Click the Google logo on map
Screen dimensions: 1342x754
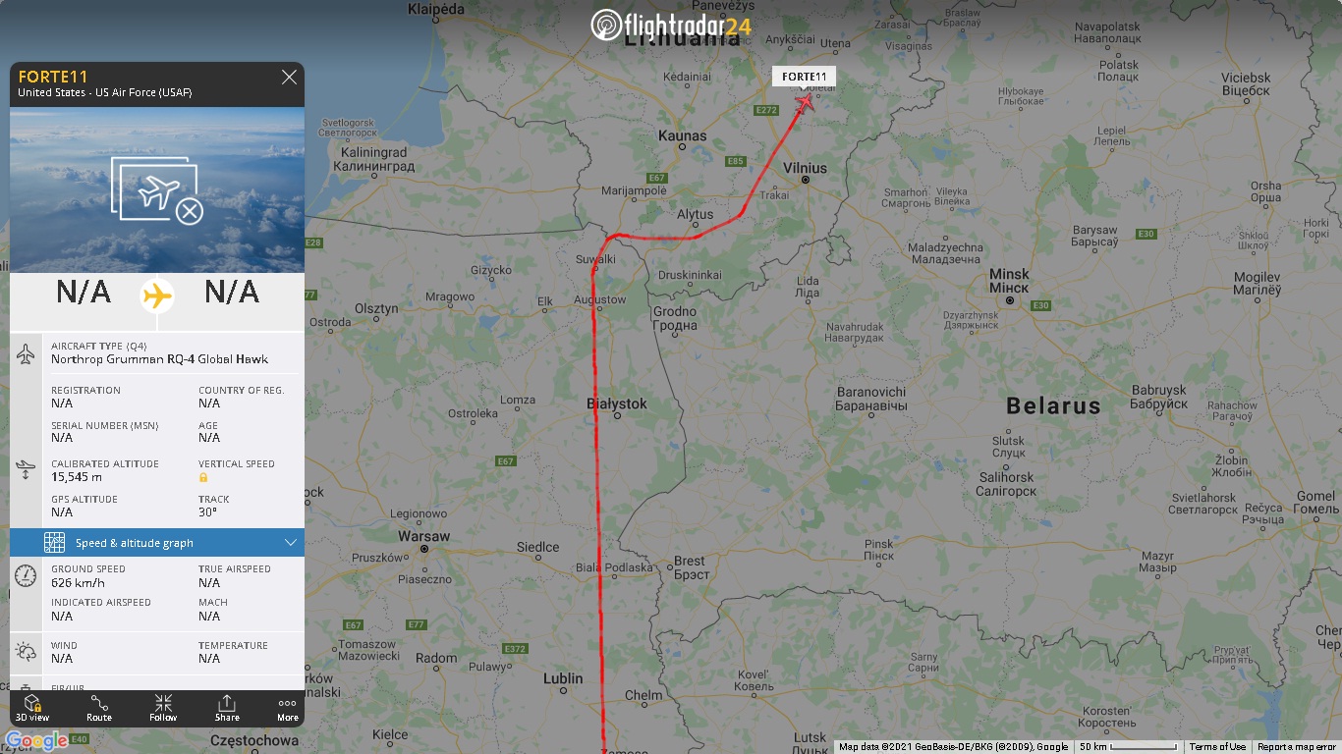click(36, 740)
